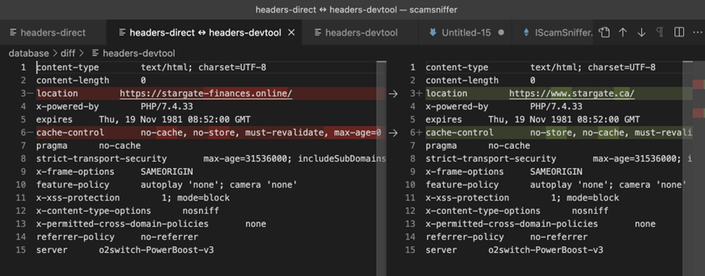Click line number 15 in the left pane
705x276 pixels.
pyautogui.click(x=21, y=250)
